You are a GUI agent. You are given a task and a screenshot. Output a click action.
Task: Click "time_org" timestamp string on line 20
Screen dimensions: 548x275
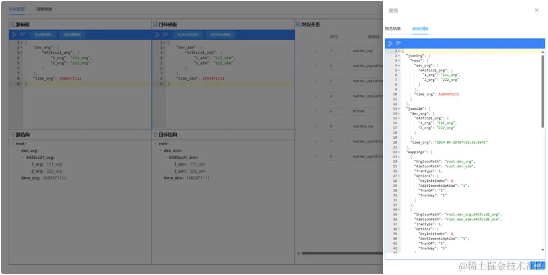[x=461, y=143]
